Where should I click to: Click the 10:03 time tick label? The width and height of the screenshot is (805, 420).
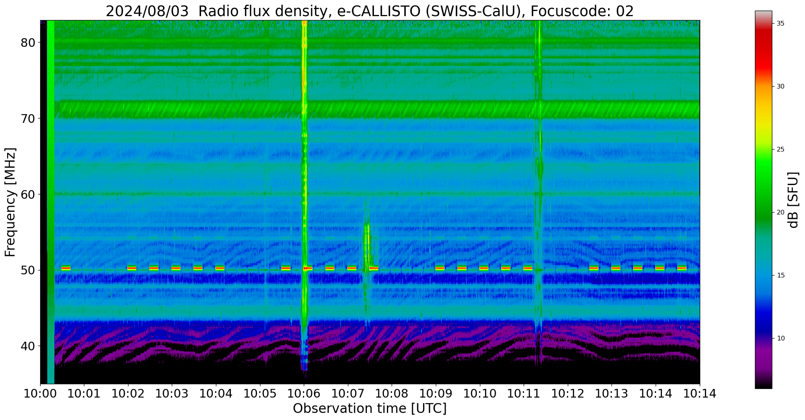[172, 394]
